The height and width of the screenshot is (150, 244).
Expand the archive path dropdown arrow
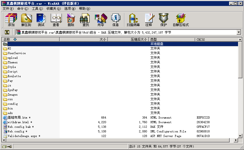[x=239, y=32]
